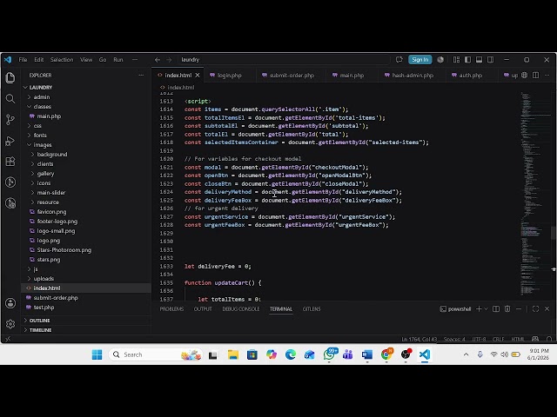Close the index.html tab
This screenshot has width=557, height=417.
pos(198,76)
